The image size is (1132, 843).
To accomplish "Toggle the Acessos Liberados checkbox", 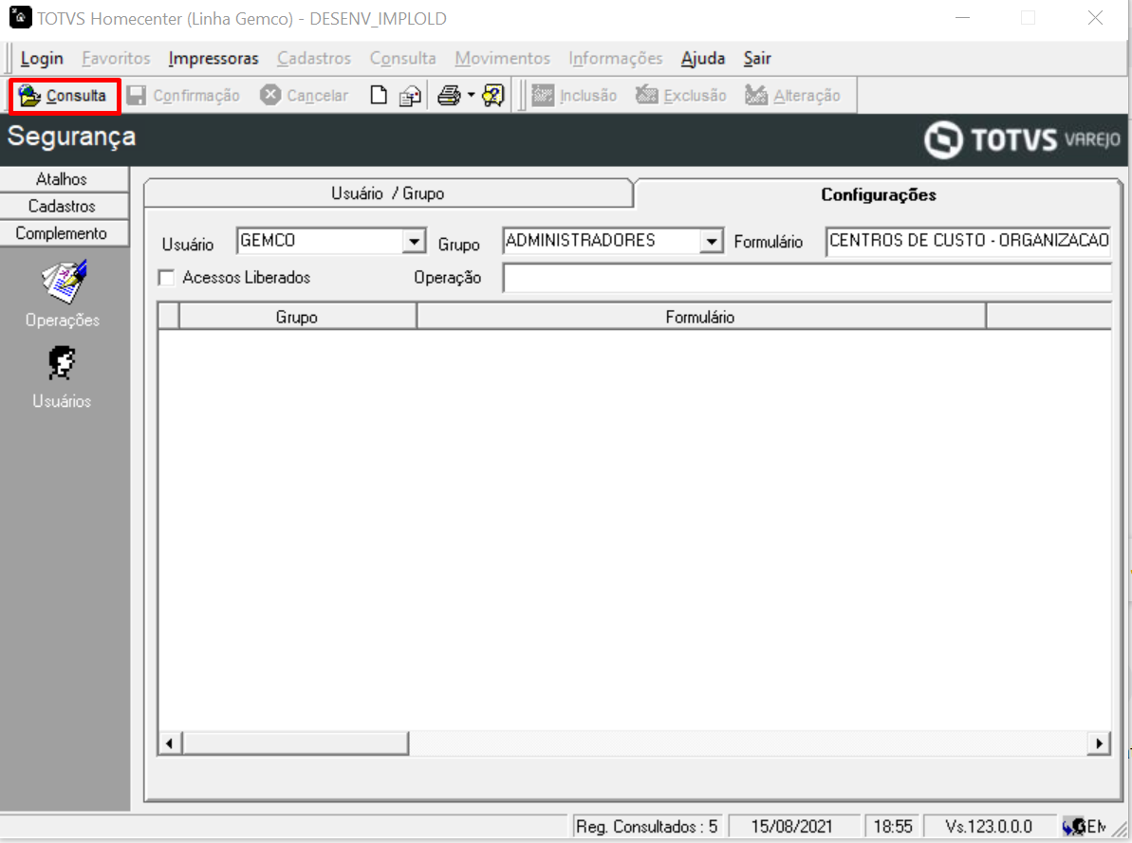I will [167, 278].
